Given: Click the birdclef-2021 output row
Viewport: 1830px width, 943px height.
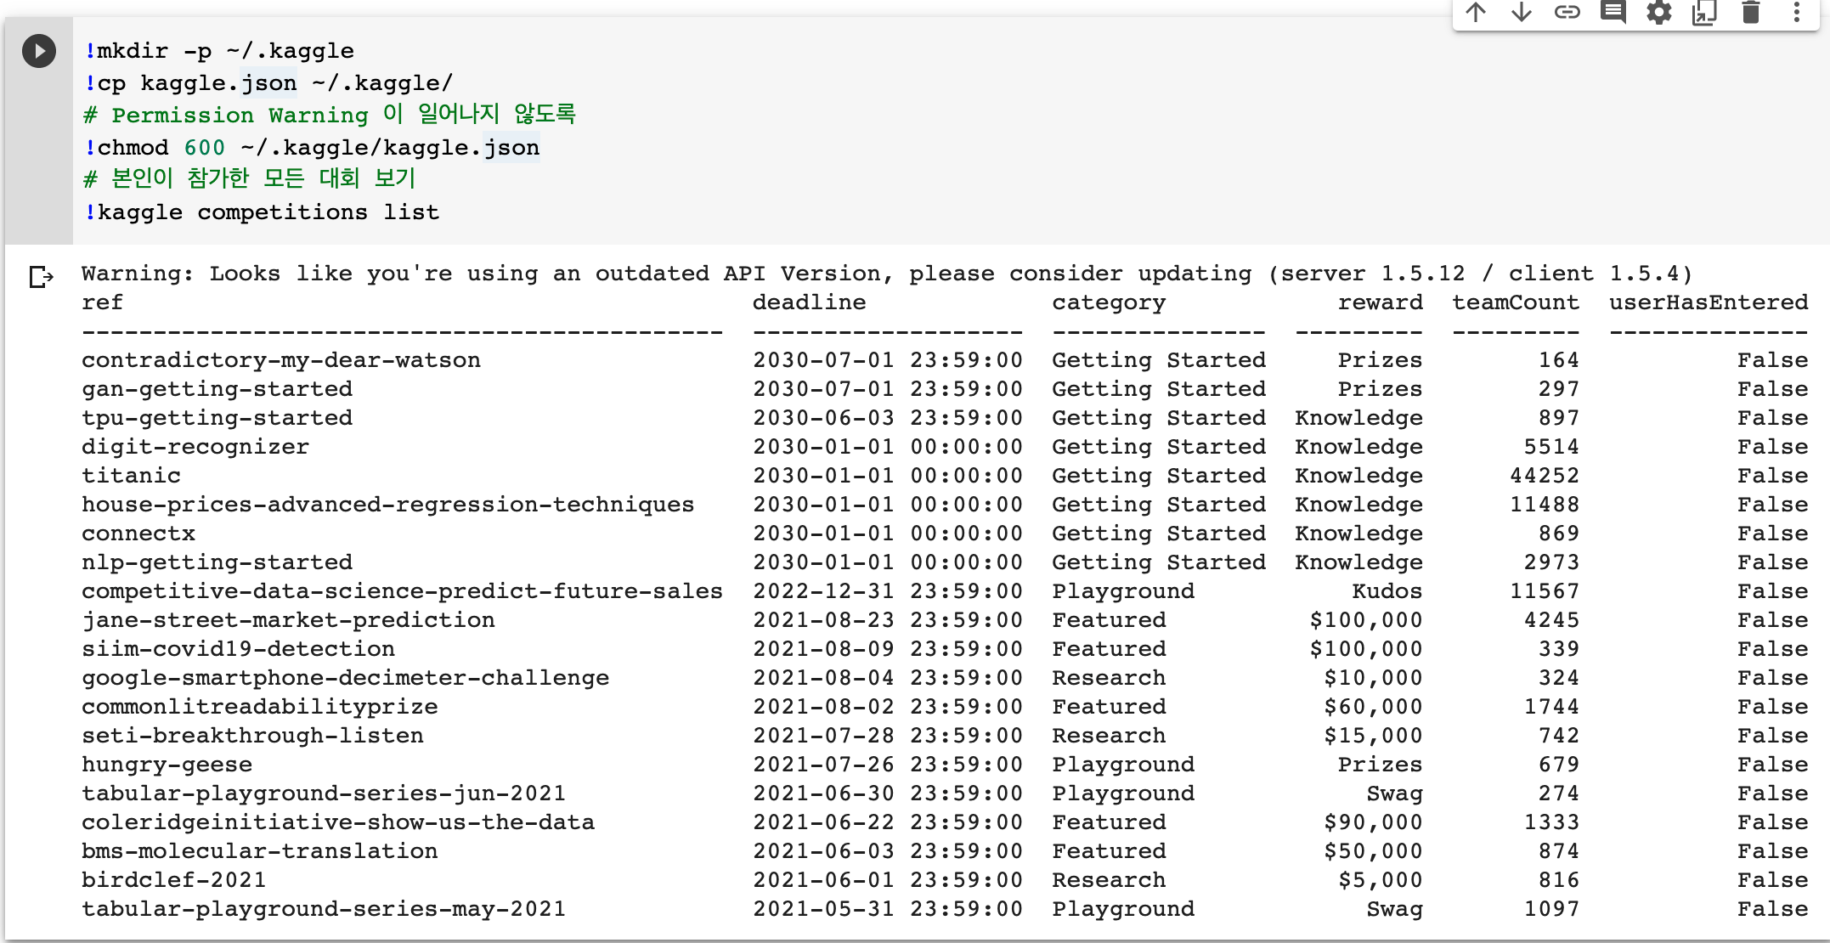Looking at the screenshot, I should pyautogui.click(x=173, y=880).
